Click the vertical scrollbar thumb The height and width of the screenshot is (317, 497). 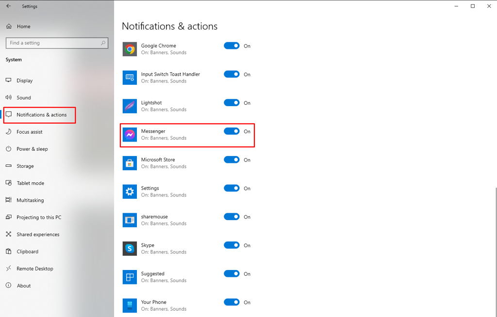tap(496, 252)
